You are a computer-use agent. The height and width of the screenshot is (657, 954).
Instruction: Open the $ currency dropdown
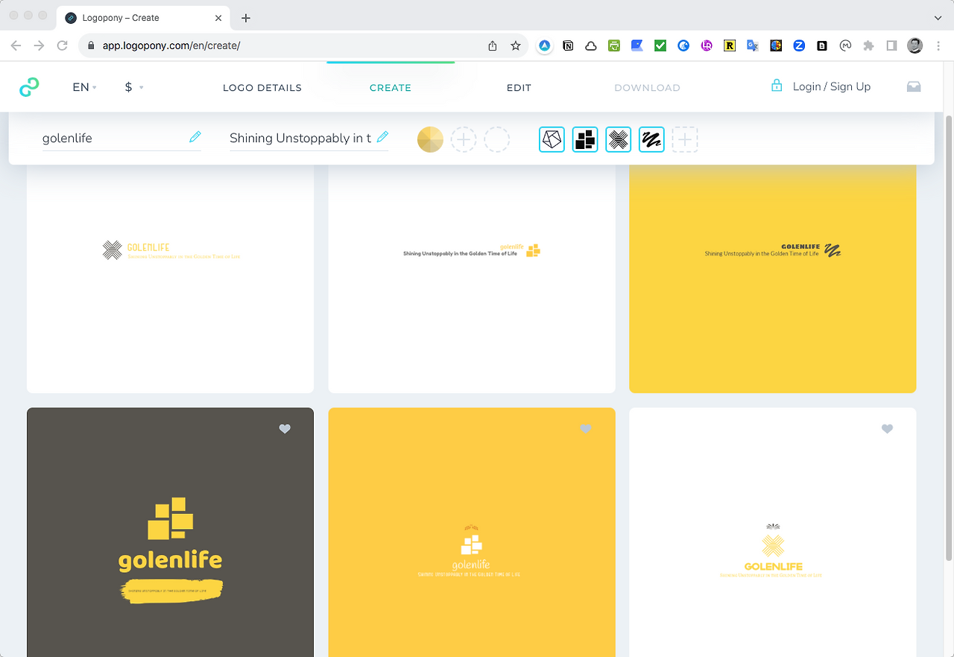[134, 87]
